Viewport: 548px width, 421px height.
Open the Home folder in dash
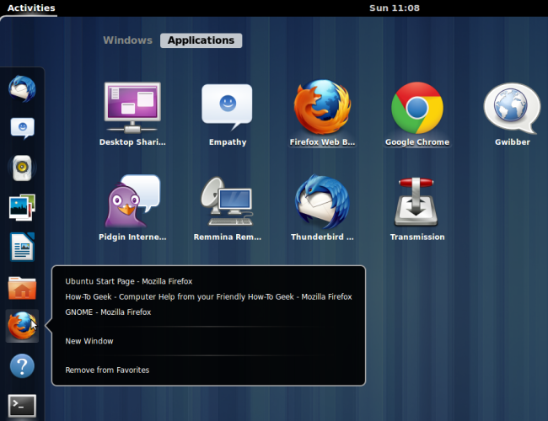(x=22, y=288)
